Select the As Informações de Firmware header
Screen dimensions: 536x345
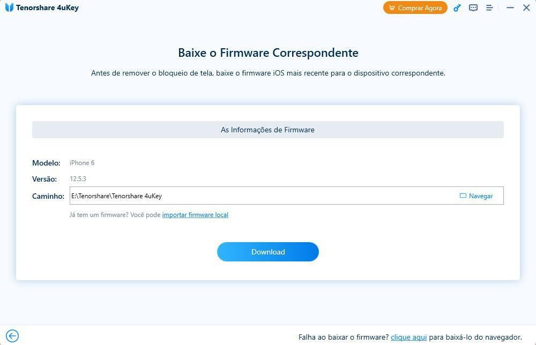tap(268, 130)
